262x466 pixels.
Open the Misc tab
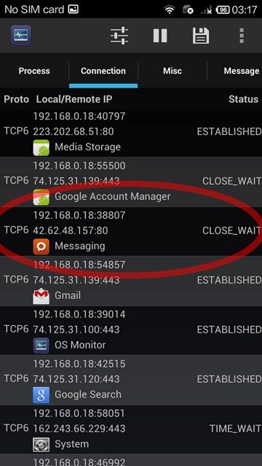coord(172,71)
